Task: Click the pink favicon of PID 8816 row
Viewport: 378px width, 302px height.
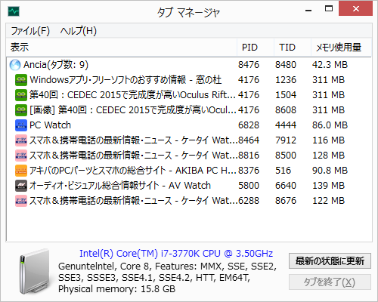Action: tap(21, 156)
